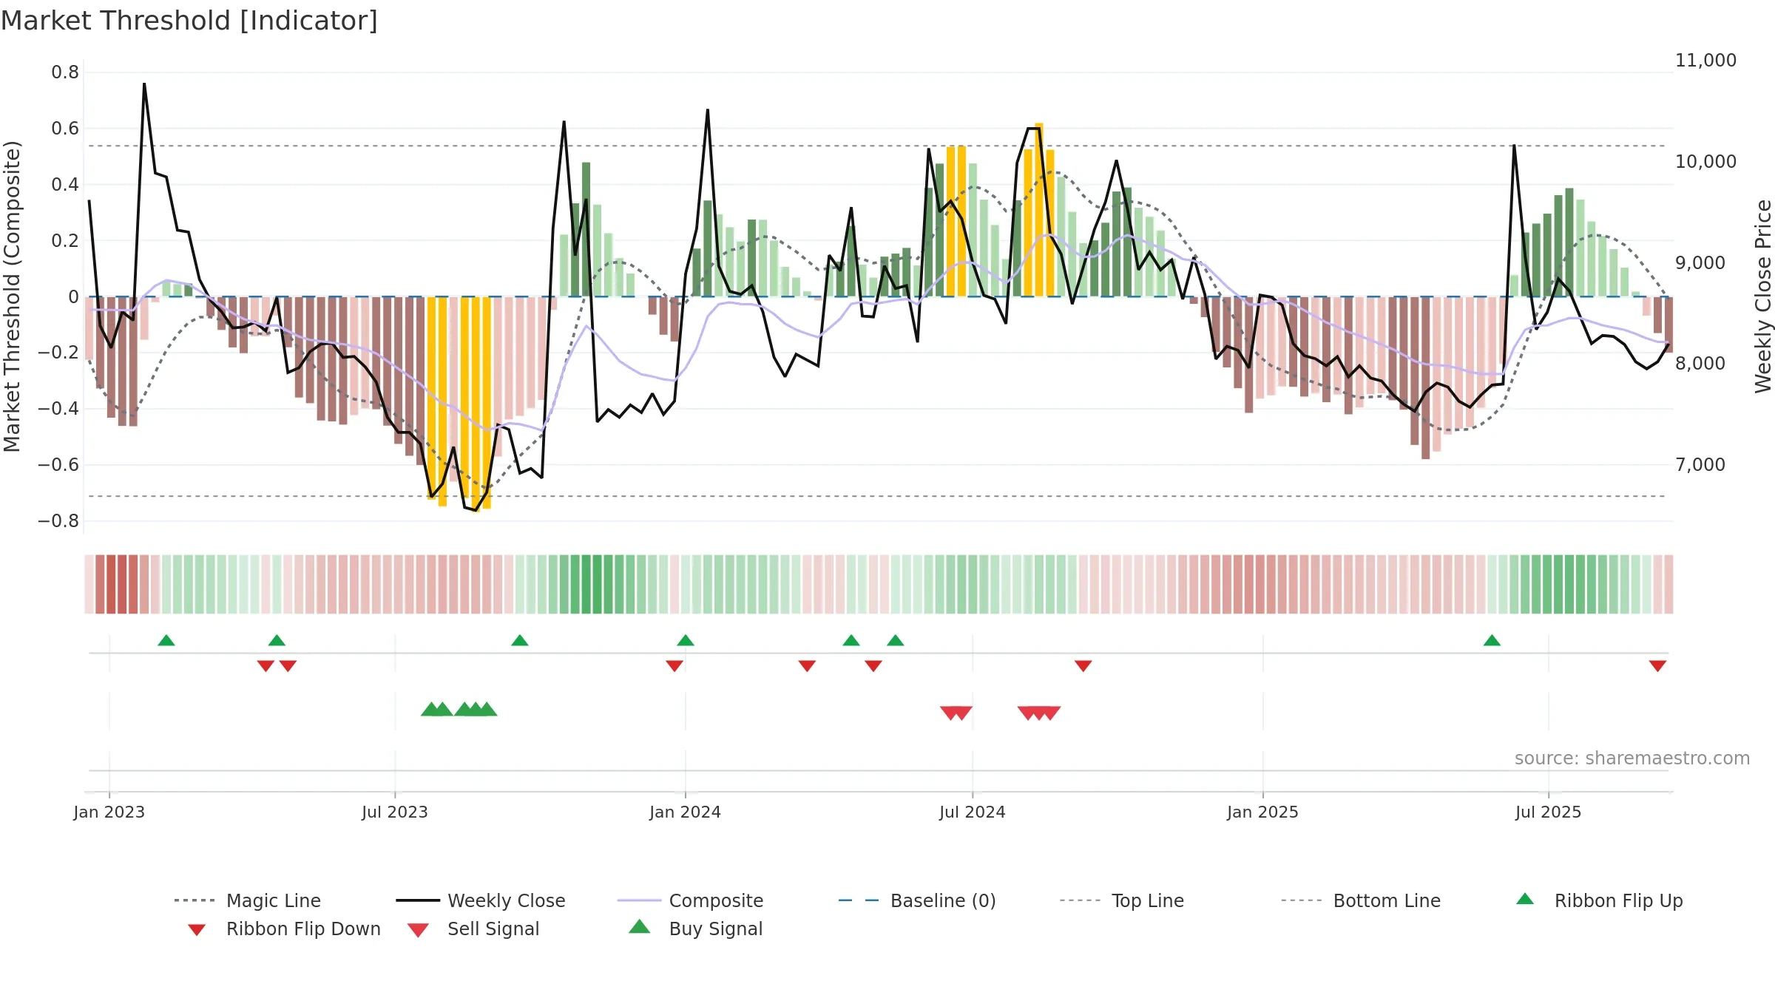Click the 'source: sharemaestro.com' text
This screenshot has width=1775, height=998.
point(1632,758)
